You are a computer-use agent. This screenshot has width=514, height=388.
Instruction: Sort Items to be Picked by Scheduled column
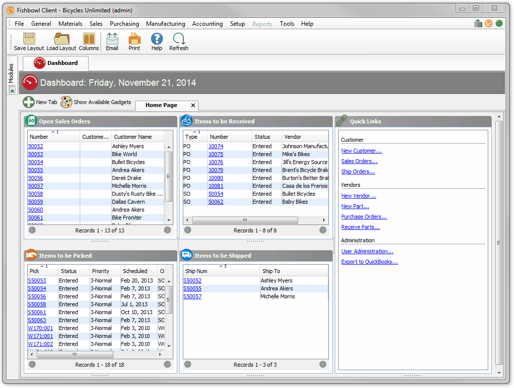click(139, 271)
